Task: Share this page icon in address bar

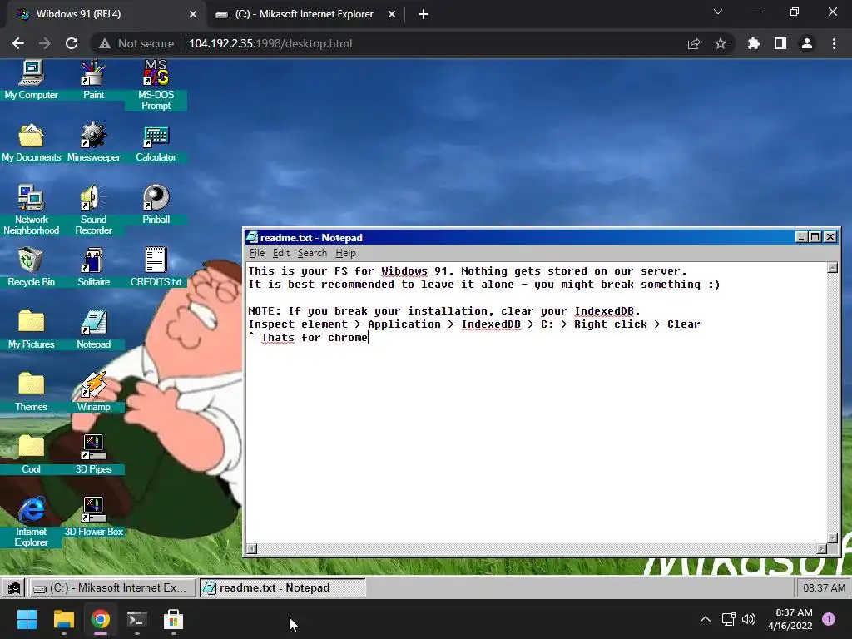Action: [x=694, y=43]
